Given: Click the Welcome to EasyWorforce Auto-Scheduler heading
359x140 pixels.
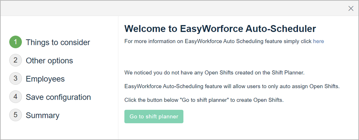Looking at the screenshot, I should (x=220, y=29).
